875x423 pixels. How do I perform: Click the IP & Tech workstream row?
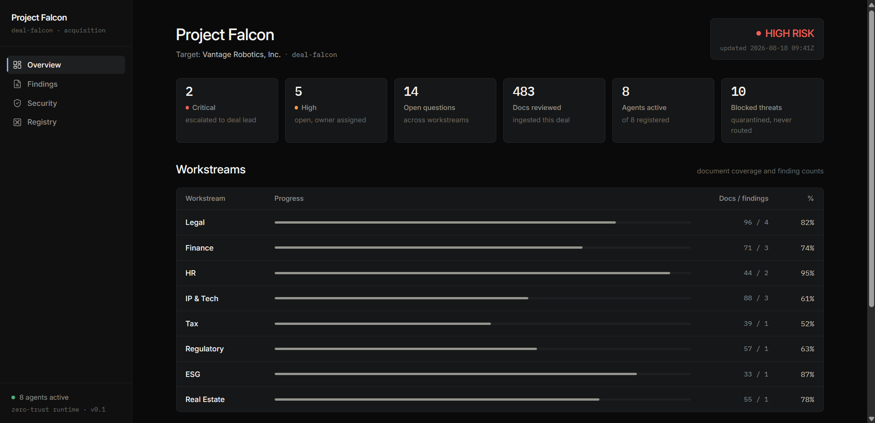click(x=500, y=298)
